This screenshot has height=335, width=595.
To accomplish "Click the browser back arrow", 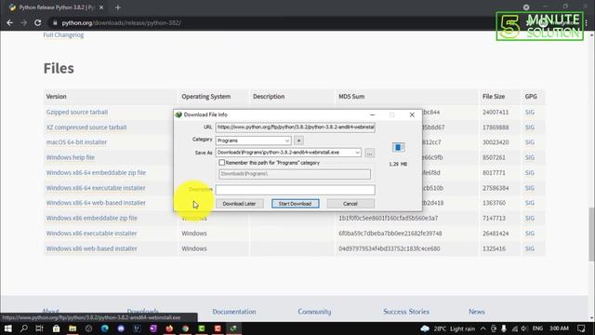I will pyautogui.click(x=10, y=22).
